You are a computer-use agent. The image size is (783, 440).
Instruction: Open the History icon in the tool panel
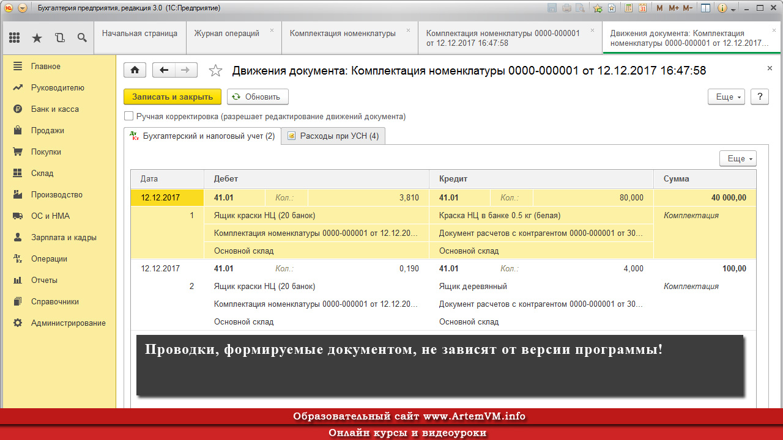click(x=59, y=38)
